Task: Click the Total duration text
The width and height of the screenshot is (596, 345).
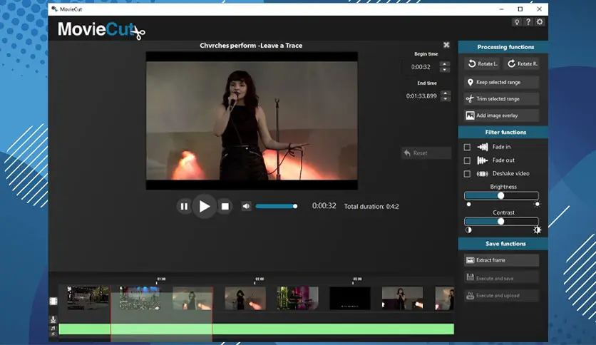Action: pos(371,207)
